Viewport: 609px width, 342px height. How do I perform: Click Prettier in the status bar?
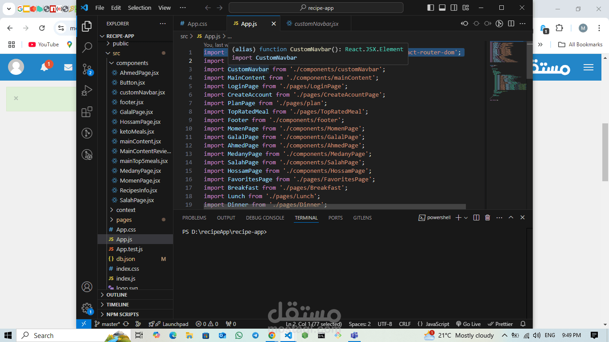tap(500, 324)
